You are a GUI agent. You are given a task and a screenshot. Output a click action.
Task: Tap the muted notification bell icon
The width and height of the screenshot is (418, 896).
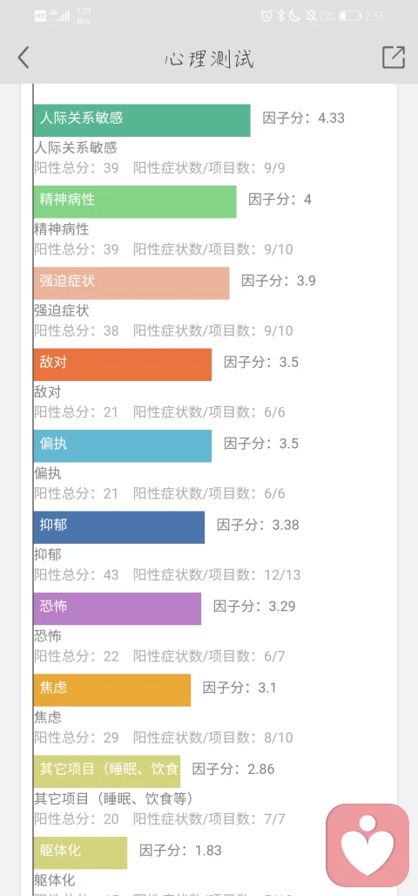tap(311, 16)
